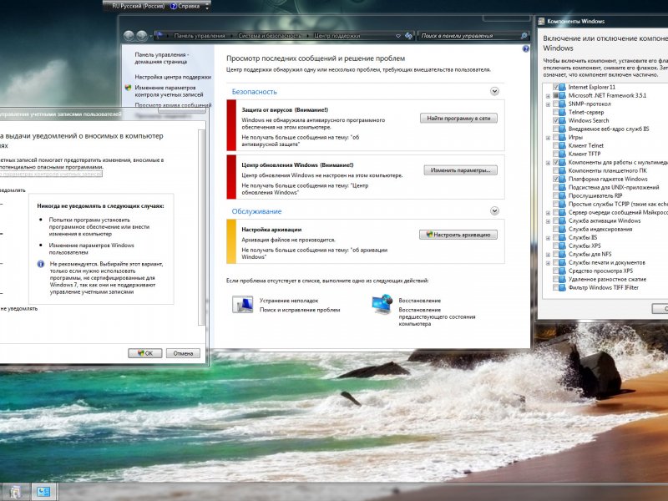Open Панель управления - домашняя страница
668x501 pixels.
pyautogui.click(x=161, y=58)
